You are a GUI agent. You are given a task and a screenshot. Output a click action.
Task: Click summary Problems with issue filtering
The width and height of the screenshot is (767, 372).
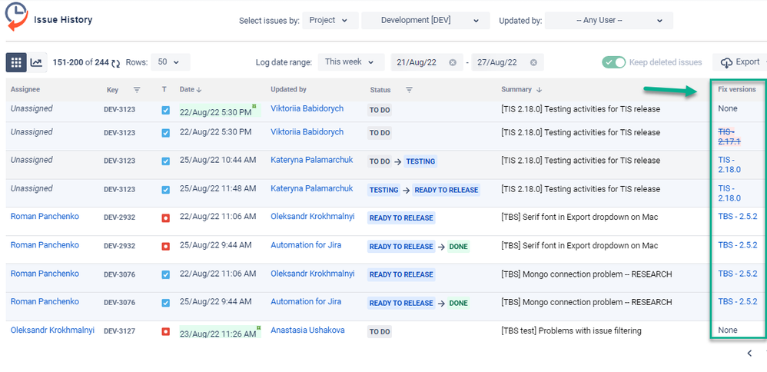[x=571, y=331]
